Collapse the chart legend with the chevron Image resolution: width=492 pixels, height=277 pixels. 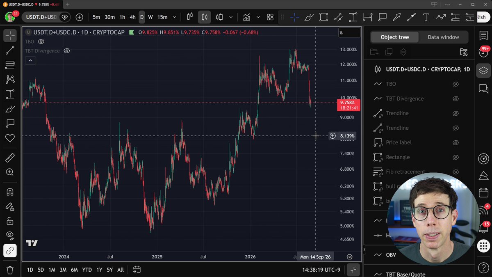[30, 61]
